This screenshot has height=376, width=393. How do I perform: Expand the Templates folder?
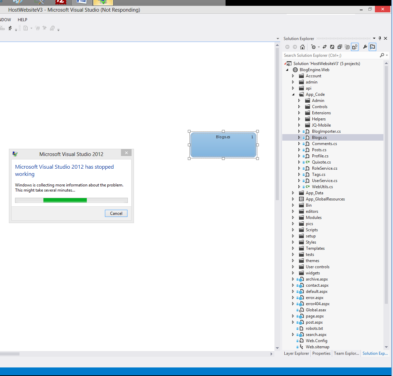coord(293,248)
